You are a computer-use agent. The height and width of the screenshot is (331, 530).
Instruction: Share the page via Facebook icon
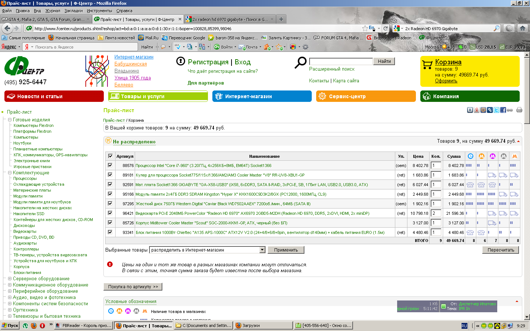[x=503, y=110]
